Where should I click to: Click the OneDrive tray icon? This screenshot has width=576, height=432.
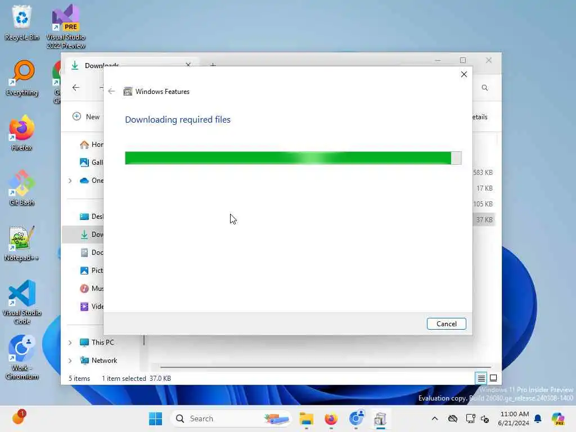pyautogui.click(x=453, y=418)
